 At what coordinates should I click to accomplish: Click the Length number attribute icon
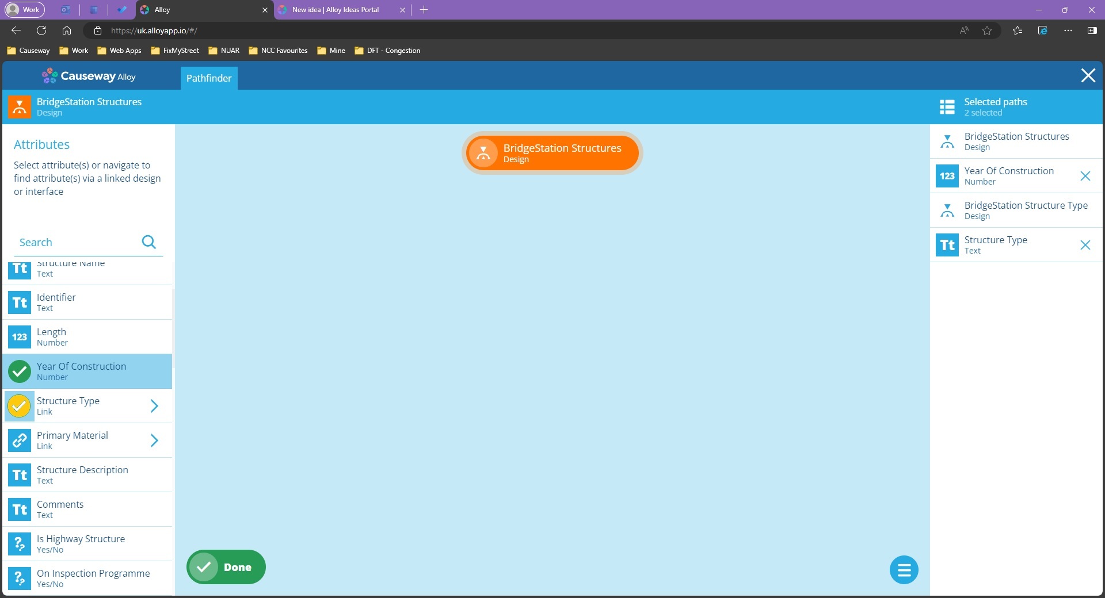tap(20, 337)
